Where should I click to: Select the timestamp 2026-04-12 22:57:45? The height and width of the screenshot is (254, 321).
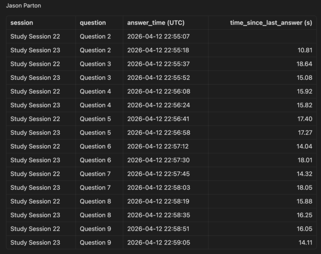click(158, 174)
